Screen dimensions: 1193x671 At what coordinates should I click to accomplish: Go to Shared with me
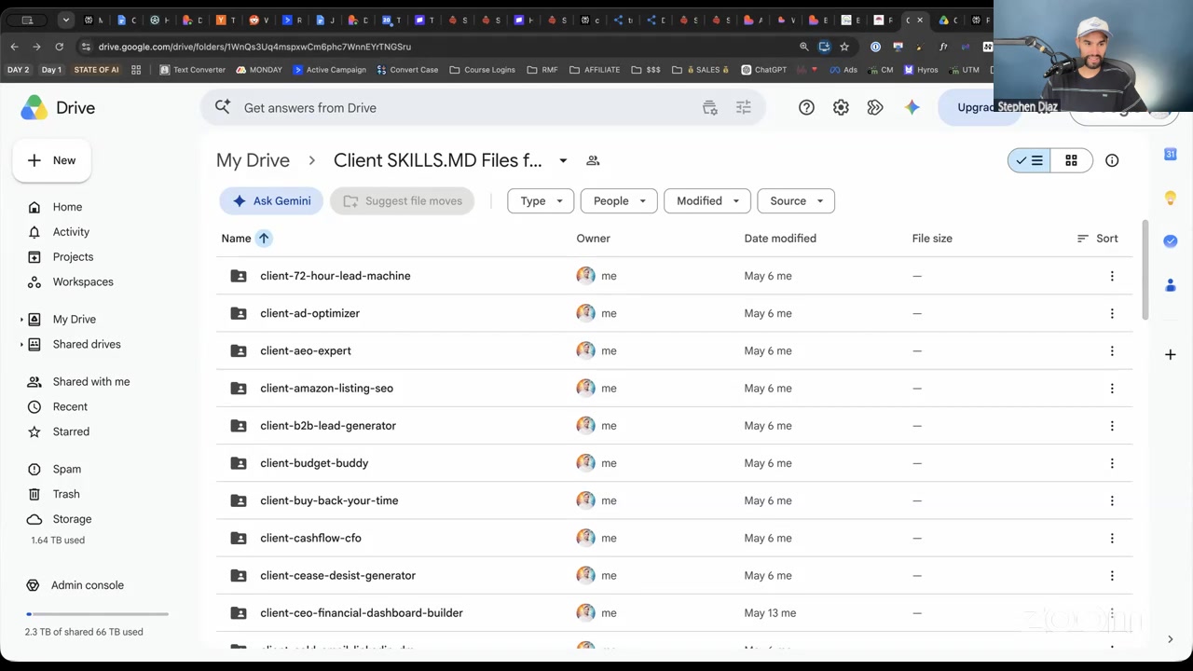(91, 382)
